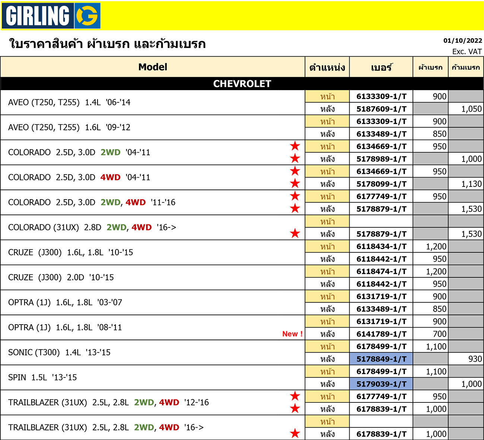
Task: Select OPTRA (1J) '08-'11 model row
Action: point(153,327)
